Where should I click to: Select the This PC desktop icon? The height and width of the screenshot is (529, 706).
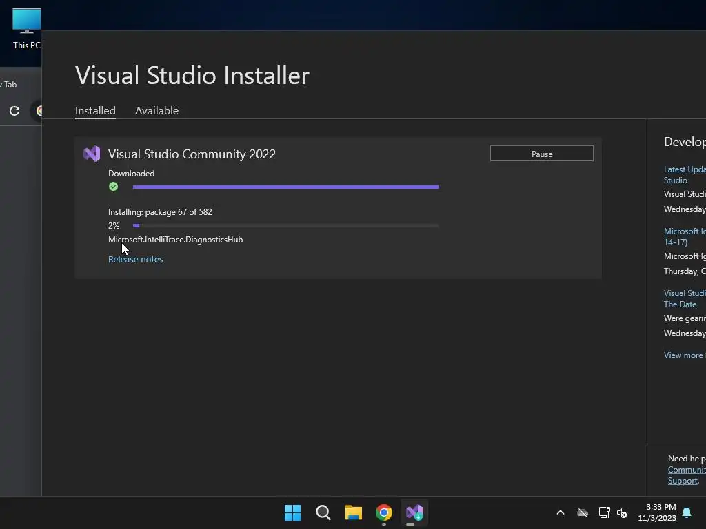[27, 29]
